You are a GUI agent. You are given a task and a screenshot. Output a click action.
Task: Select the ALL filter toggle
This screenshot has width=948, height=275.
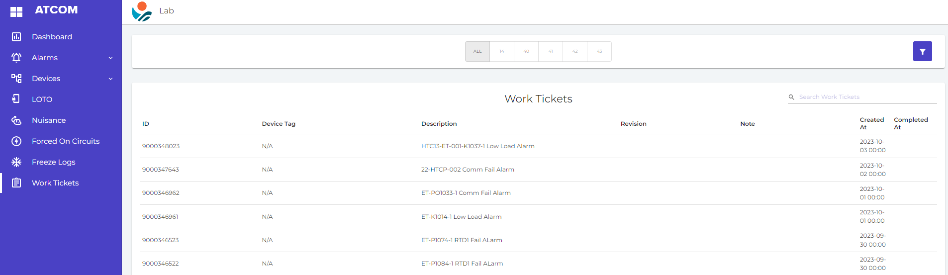(x=477, y=52)
